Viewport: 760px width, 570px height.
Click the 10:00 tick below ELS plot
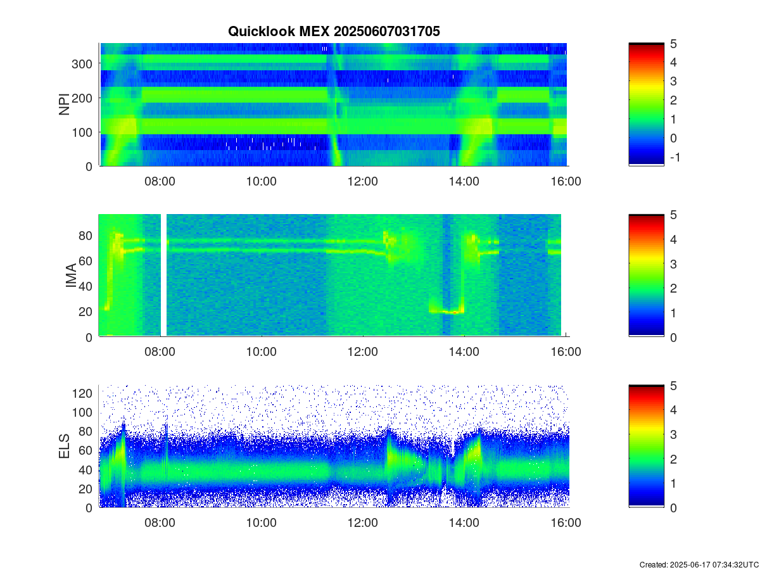[x=261, y=522]
